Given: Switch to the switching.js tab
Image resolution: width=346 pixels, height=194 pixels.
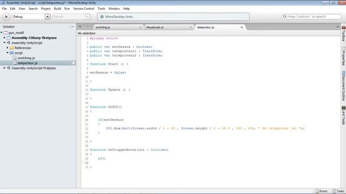Looking at the screenshot, I should point(103,27).
